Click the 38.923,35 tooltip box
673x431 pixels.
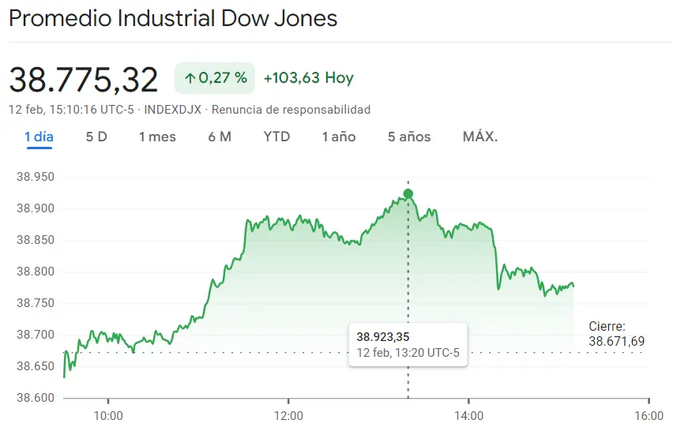(x=408, y=345)
